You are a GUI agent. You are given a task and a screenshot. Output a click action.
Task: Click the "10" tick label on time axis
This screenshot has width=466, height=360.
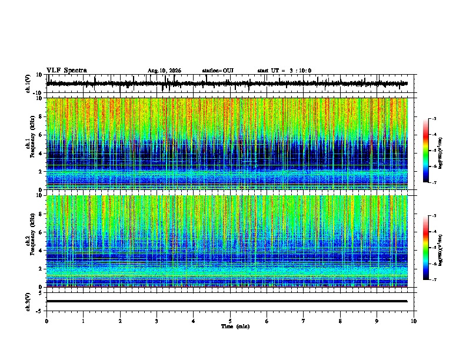(414, 321)
